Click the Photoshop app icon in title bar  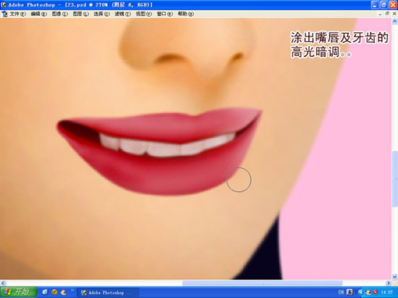pos(4,4)
